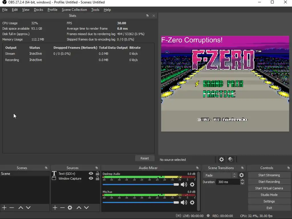
Task: Open the Profile menu
Action: (x=52, y=10)
